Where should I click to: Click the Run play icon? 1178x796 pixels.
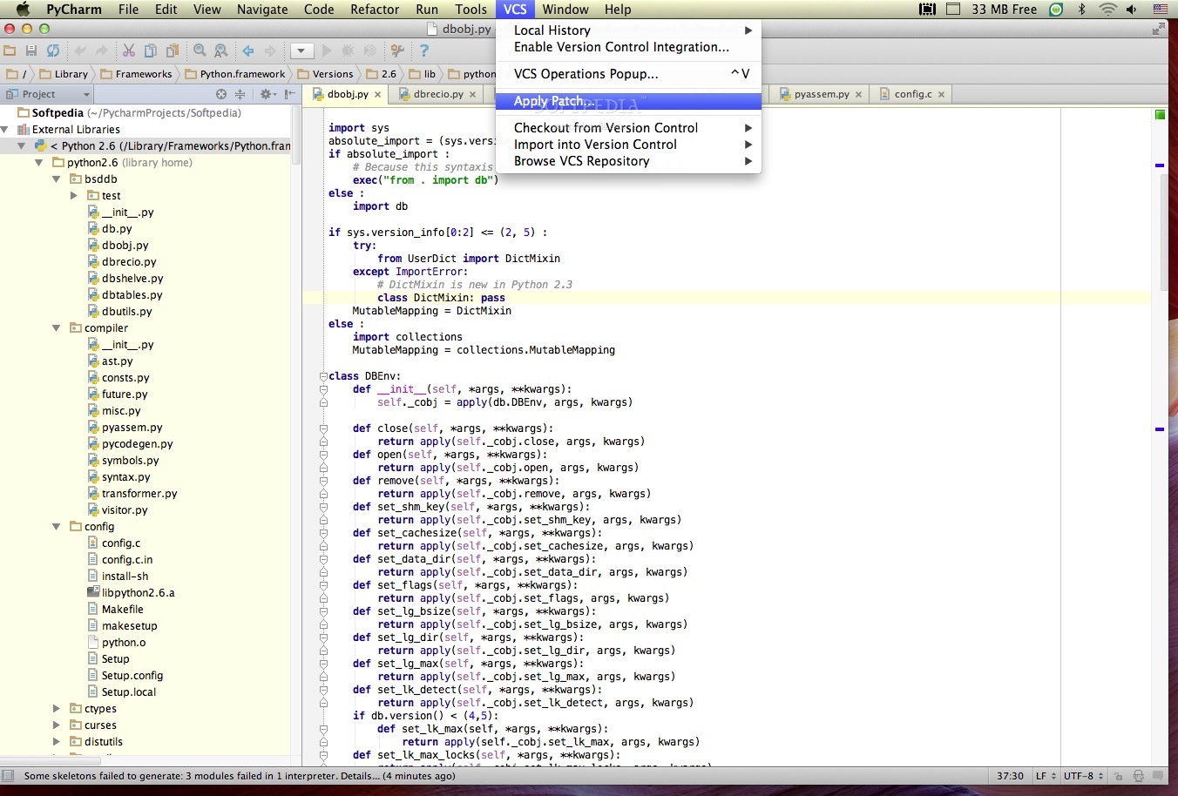(327, 51)
